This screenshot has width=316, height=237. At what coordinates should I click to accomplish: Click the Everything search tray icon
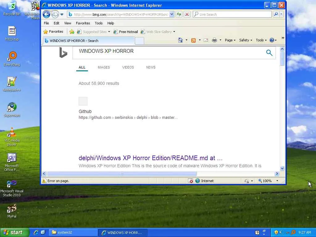coord(293,232)
